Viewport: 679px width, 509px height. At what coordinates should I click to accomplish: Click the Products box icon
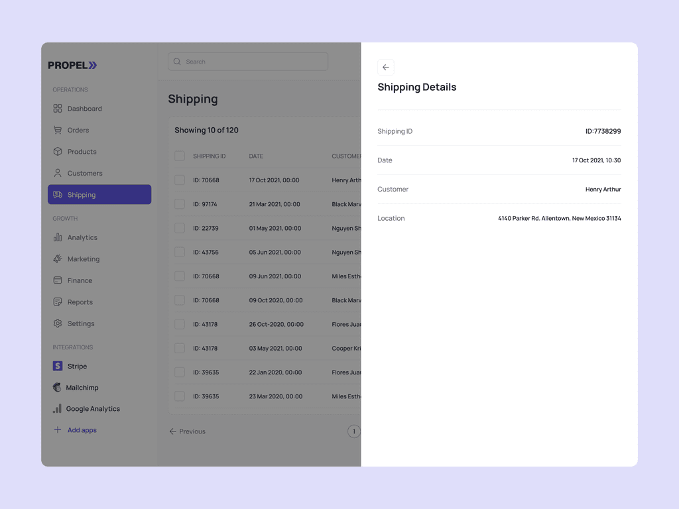tap(58, 152)
